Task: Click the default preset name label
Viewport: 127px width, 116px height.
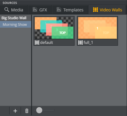Action: tap(46, 42)
